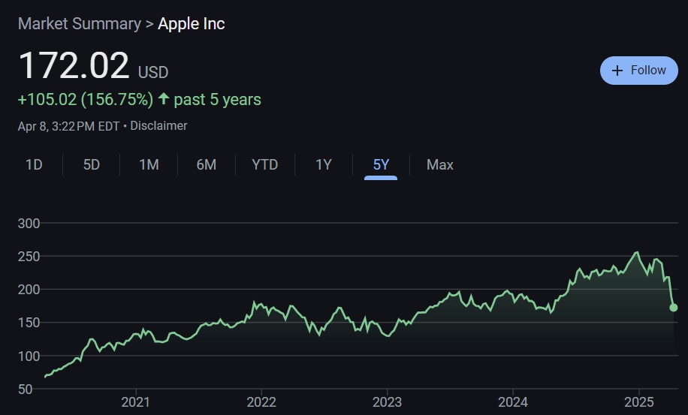Click the Apple Inc company name
The image size is (688, 415).
[x=192, y=23]
